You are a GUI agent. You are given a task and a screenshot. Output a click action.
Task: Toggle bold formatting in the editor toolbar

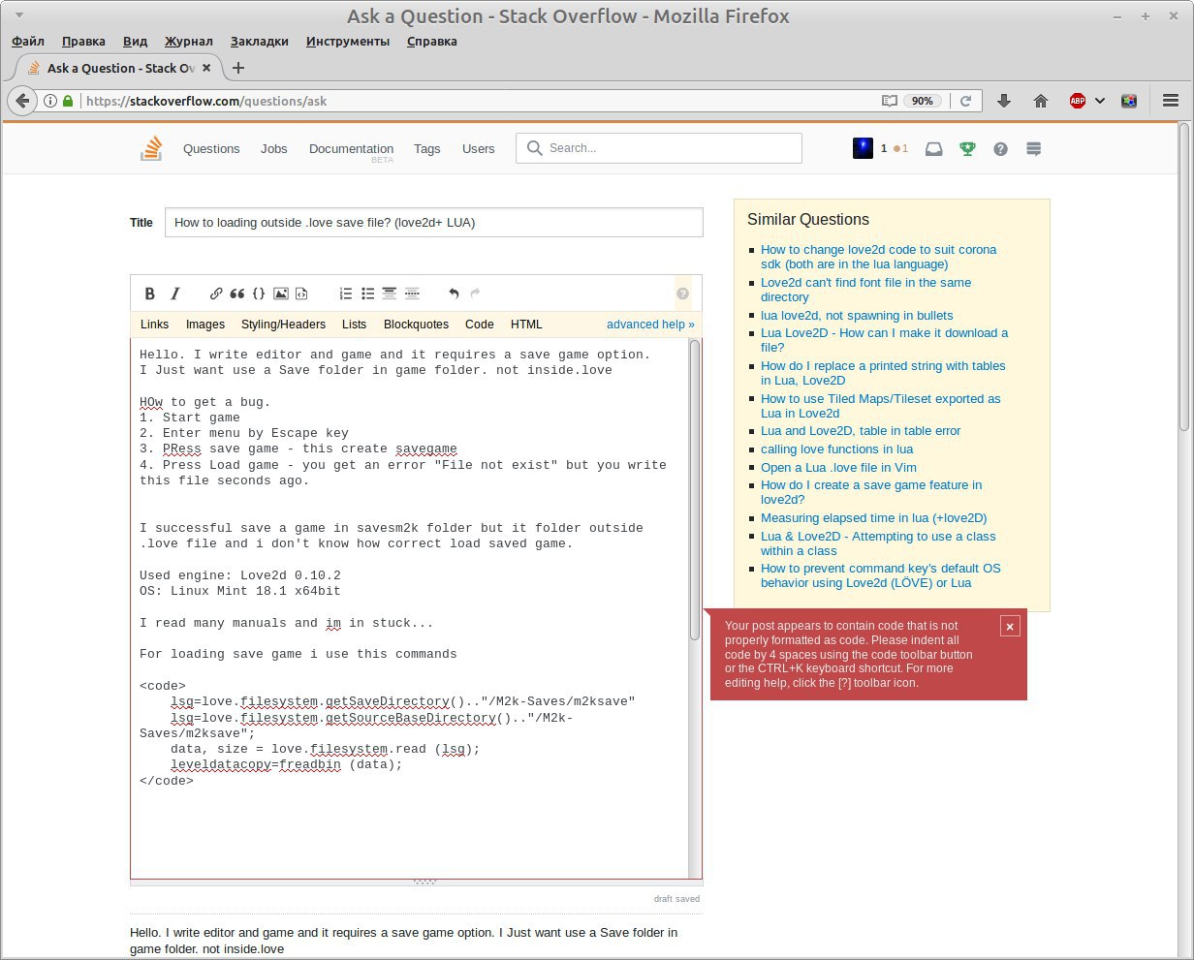[x=150, y=294]
